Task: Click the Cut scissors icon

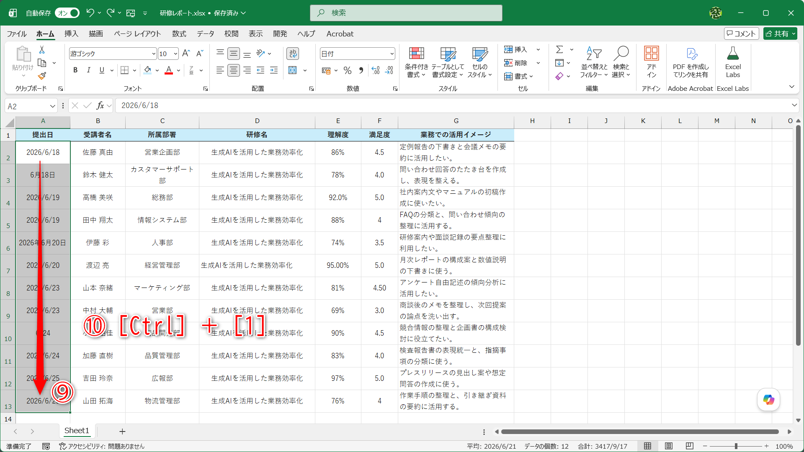Action: coord(42,50)
